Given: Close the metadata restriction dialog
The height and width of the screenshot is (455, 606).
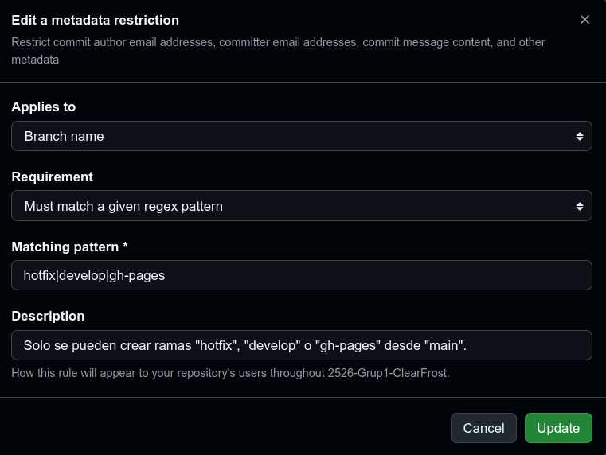Looking at the screenshot, I should (x=584, y=20).
